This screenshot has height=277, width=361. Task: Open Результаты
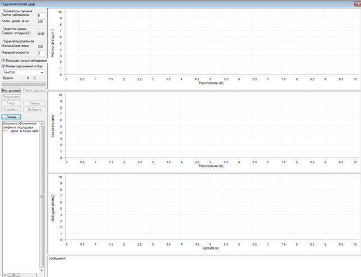[x=11, y=97]
